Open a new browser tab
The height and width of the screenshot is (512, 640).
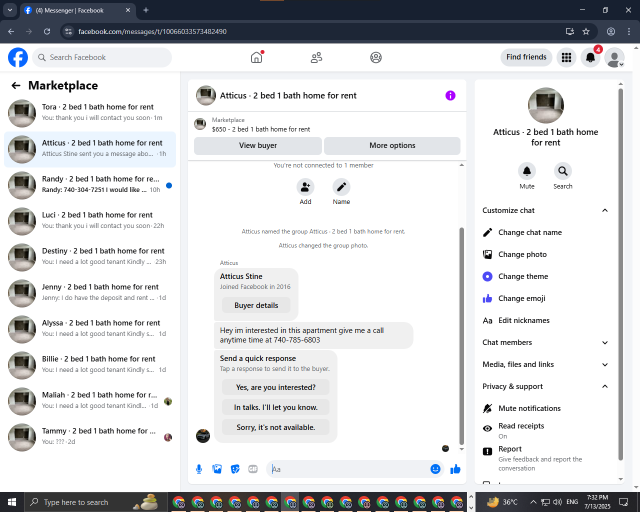click(x=146, y=10)
